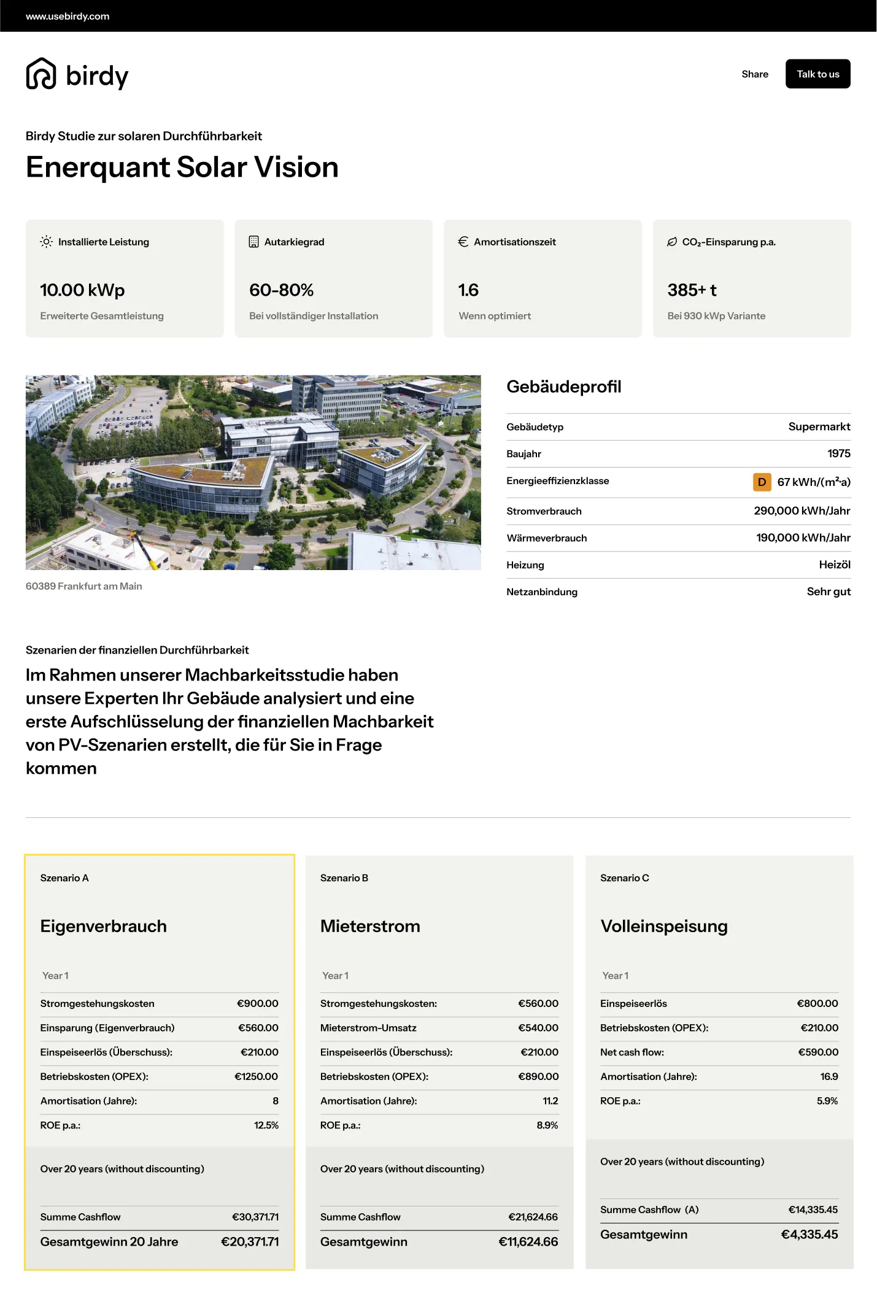Click the birdy logo icon
This screenshot has width=877, height=1296.
pos(41,74)
